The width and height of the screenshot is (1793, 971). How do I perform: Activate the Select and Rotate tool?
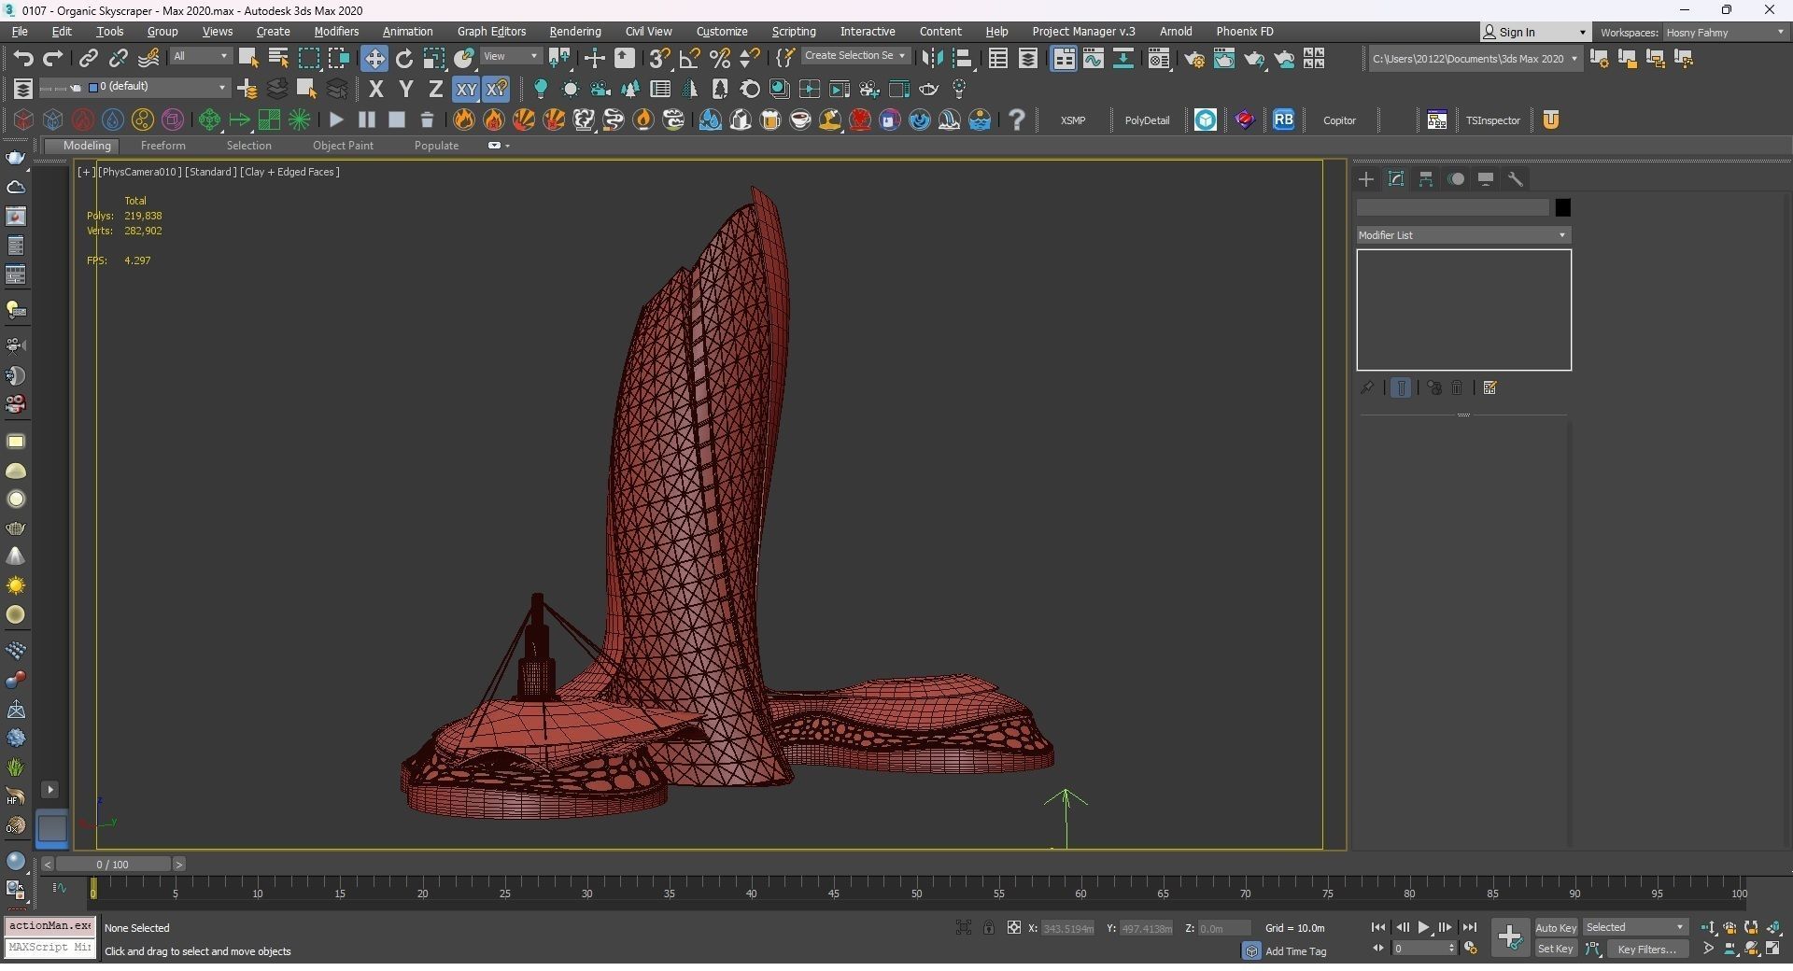[404, 59]
